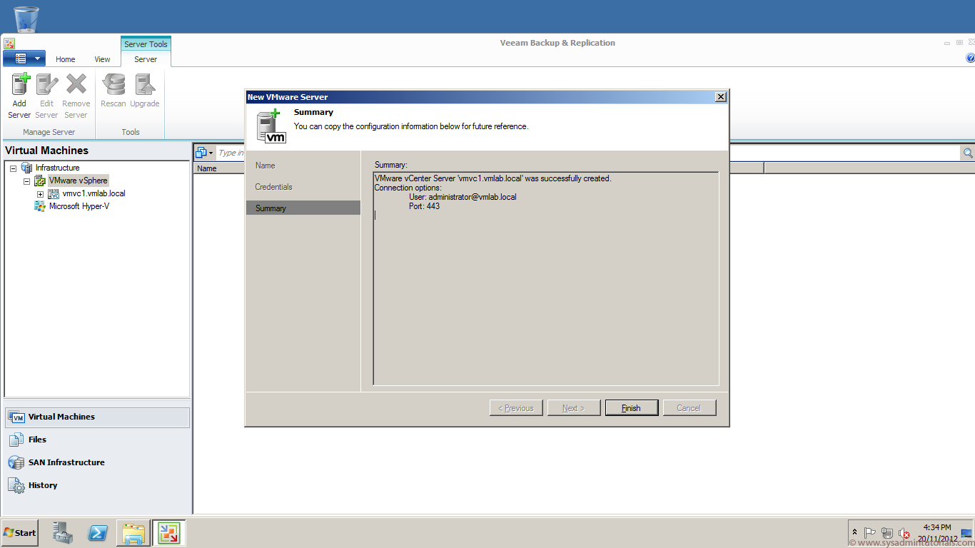975x548 pixels.
Task: Click the Finish button in wizard
Action: pos(632,408)
